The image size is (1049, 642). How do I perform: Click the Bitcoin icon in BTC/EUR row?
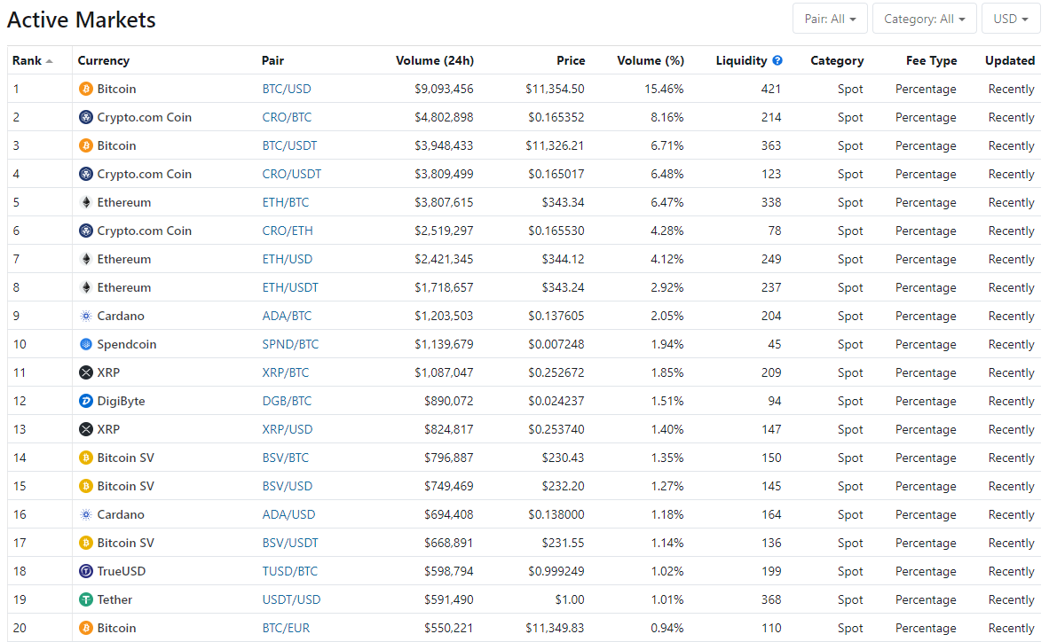[x=85, y=628]
